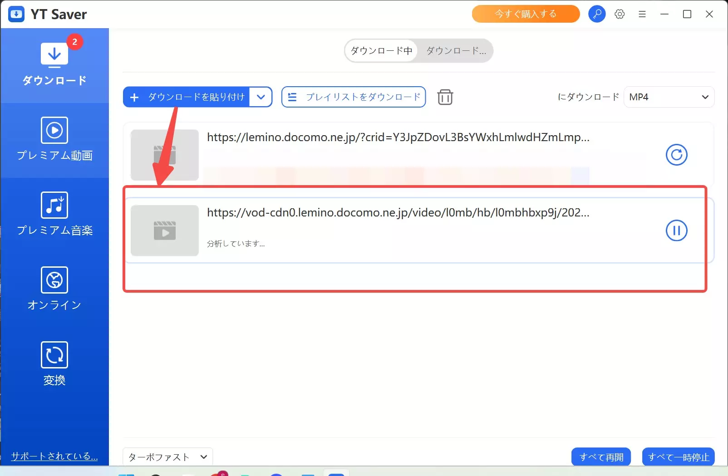The height and width of the screenshot is (476, 728).
Task: Open the オンライン browser section
Action: click(x=54, y=289)
